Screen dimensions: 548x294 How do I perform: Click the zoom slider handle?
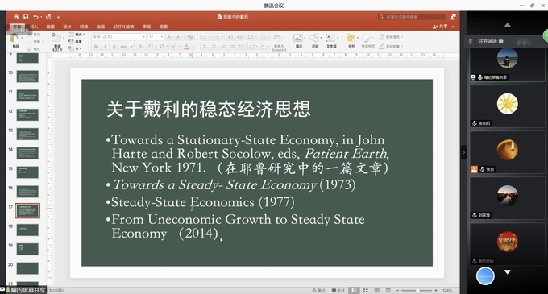[417, 291]
